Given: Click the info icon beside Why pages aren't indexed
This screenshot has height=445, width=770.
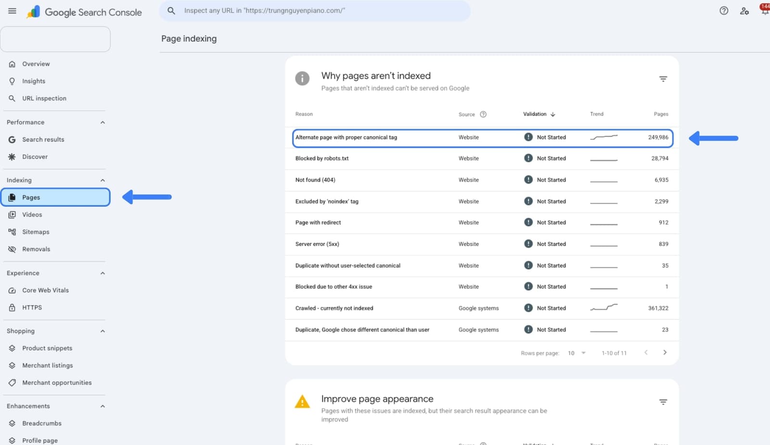Looking at the screenshot, I should 302,78.
